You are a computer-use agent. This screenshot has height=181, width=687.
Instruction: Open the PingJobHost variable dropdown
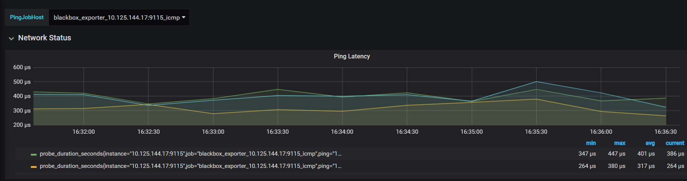pos(119,18)
